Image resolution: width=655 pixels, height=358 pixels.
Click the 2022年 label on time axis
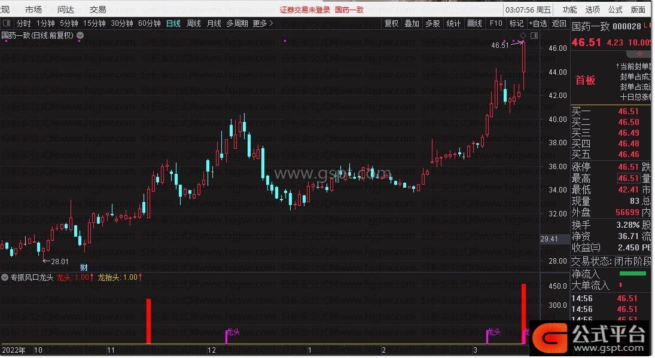(14, 350)
